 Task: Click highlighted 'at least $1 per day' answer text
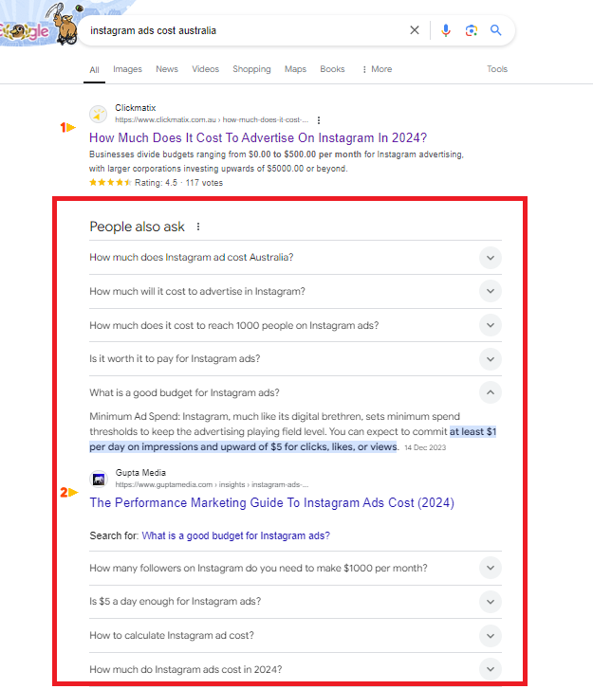point(243,447)
